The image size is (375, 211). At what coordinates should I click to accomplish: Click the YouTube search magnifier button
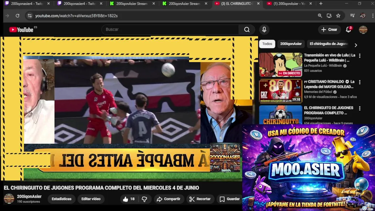tap(247, 30)
